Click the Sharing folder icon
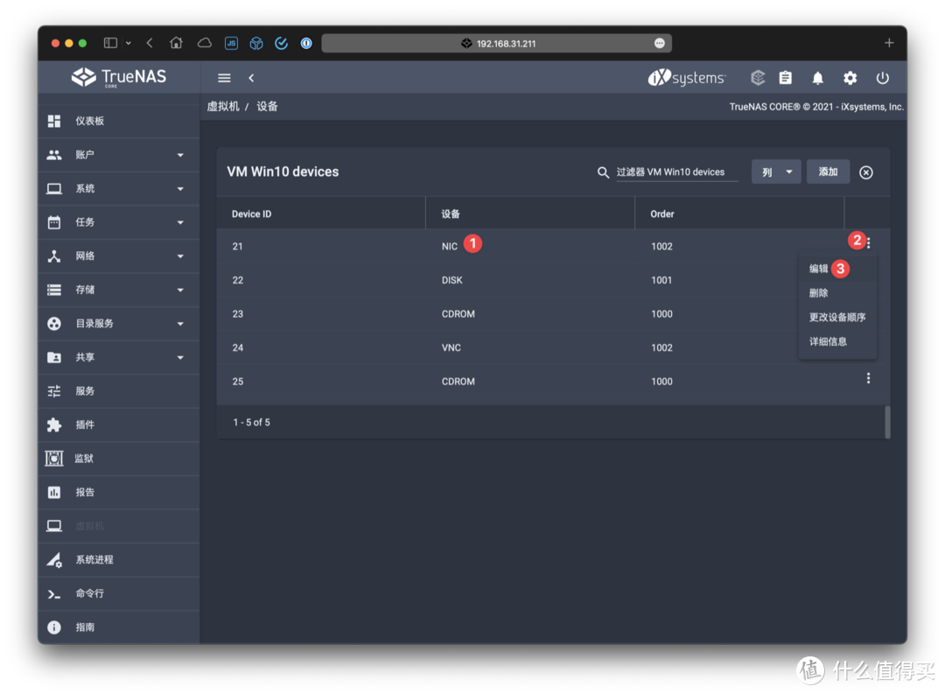The width and height of the screenshot is (945, 694). (x=54, y=358)
